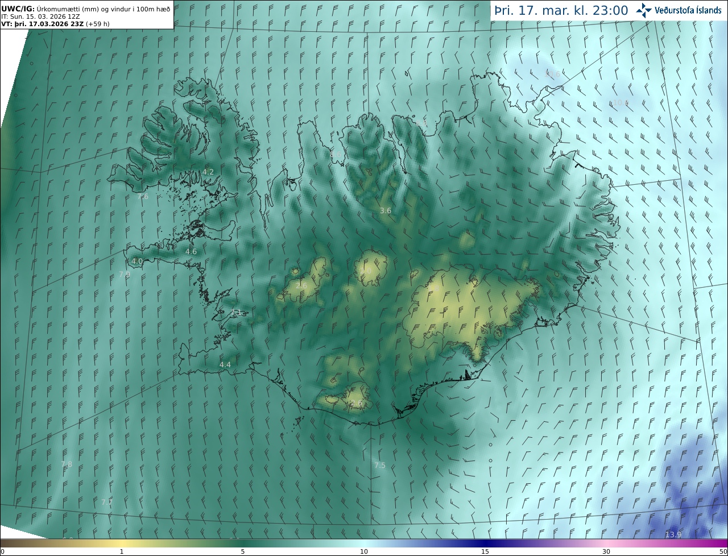Click the Veðurstofa Íslands name text
This screenshot has height=556, width=728.
pyautogui.click(x=688, y=10)
